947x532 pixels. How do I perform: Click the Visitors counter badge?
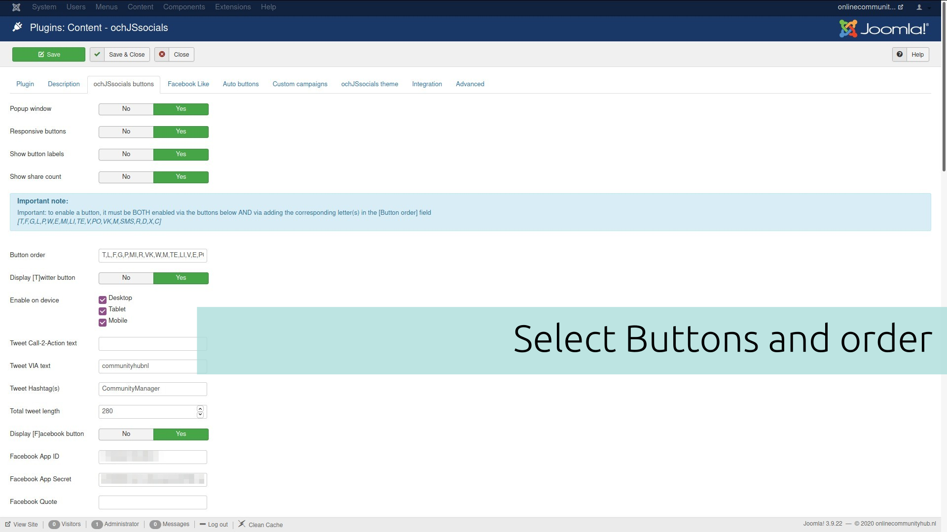pyautogui.click(x=54, y=524)
